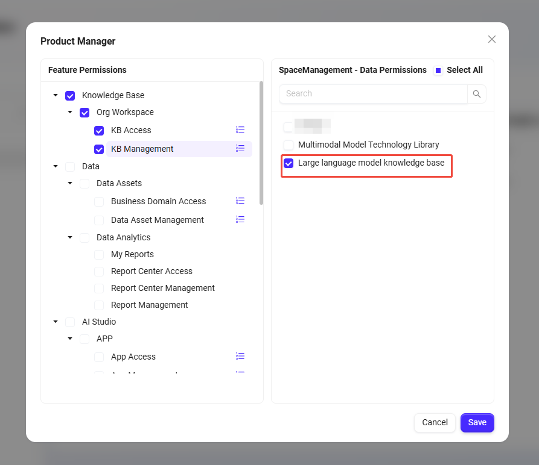Click the search magnifier icon
The width and height of the screenshot is (539, 465).
coord(477,94)
